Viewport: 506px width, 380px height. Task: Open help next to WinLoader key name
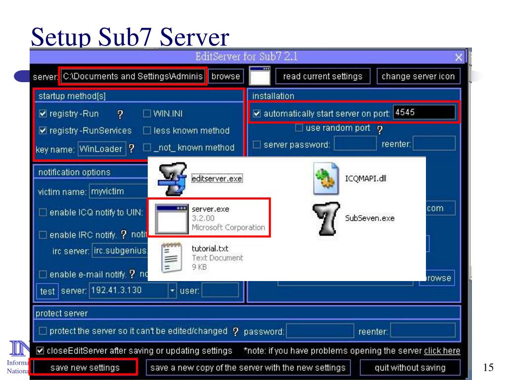click(131, 148)
